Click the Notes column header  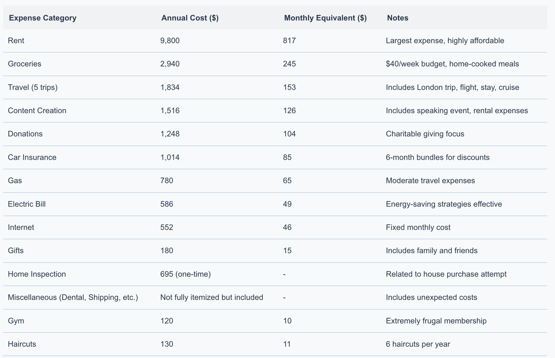coord(398,18)
